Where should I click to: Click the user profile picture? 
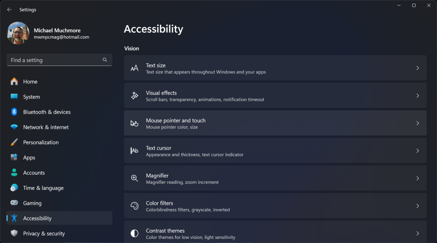(18, 33)
